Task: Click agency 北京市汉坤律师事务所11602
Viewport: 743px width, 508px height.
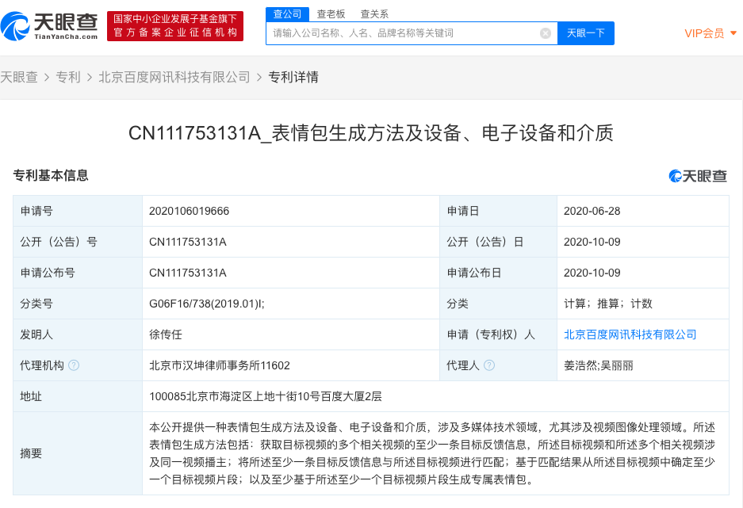Action: (220, 365)
